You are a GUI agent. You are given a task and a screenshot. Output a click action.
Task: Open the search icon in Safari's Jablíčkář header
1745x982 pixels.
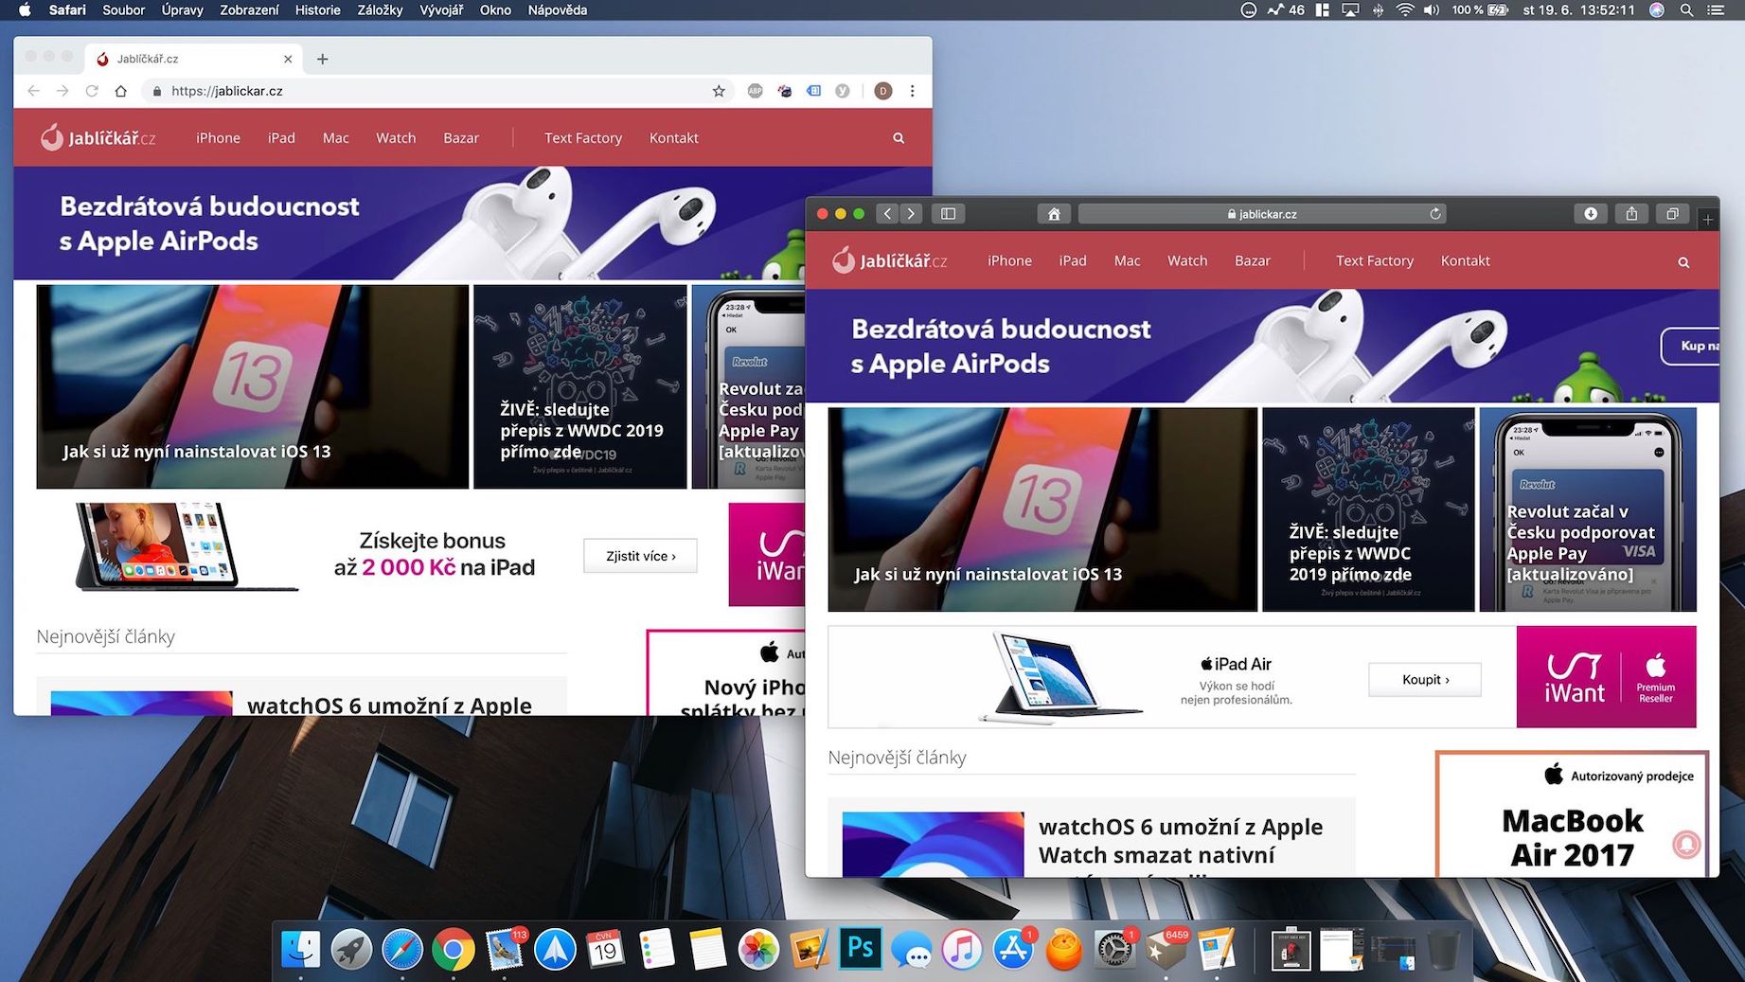1683,262
